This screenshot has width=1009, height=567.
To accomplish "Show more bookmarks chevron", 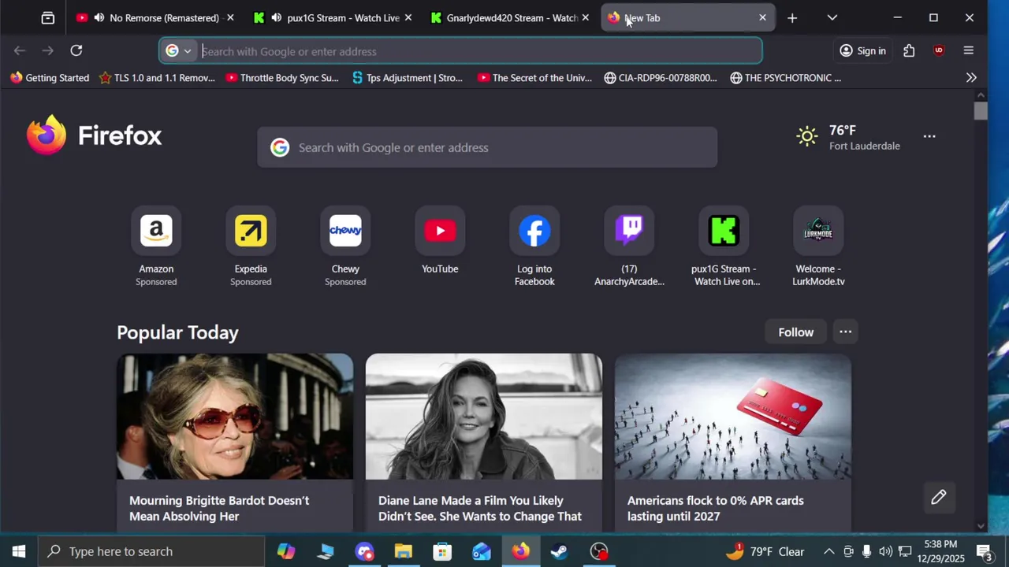I will point(971,77).
